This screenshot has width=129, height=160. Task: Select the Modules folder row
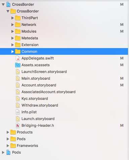(x=64, y=31)
